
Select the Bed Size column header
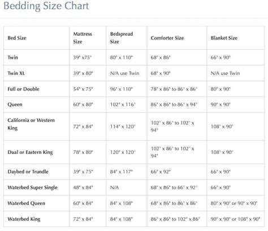(17, 38)
